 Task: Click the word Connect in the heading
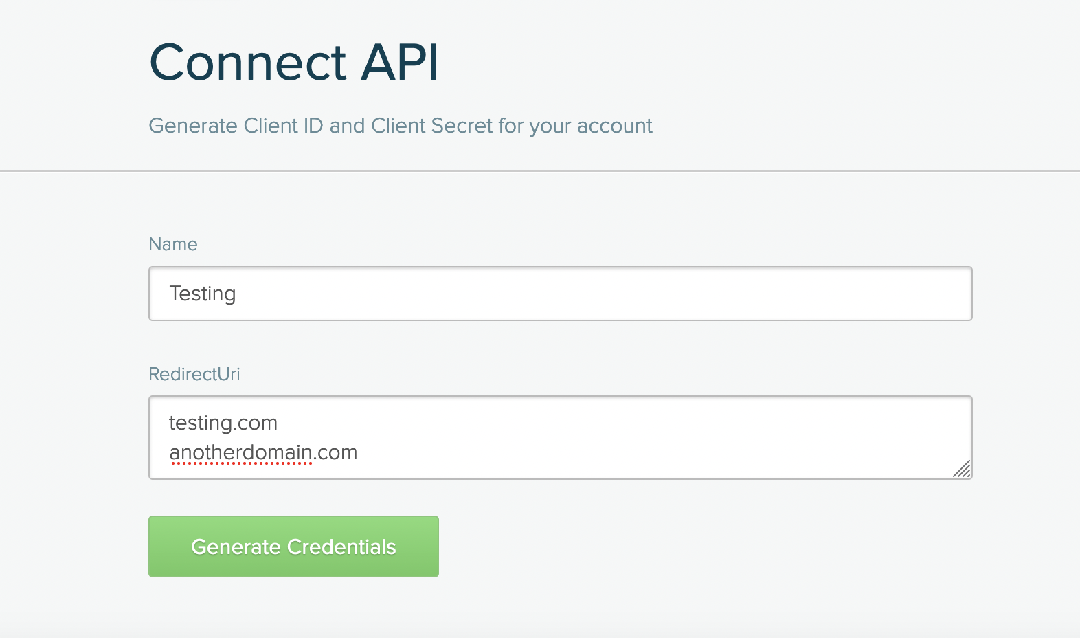click(x=248, y=63)
